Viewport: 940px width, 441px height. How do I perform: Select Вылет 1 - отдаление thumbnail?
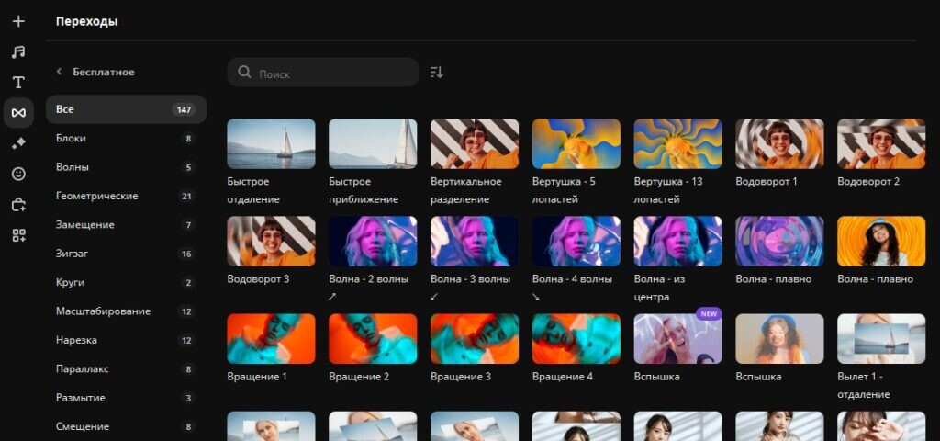[881, 338]
